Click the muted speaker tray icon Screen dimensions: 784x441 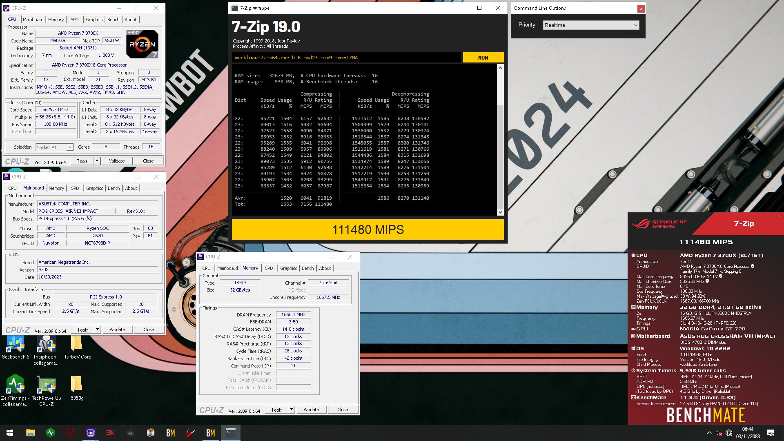click(x=719, y=433)
